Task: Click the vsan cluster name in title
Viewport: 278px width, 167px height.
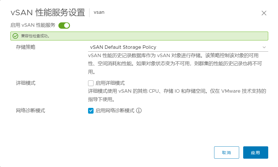Action: click(99, 12)
